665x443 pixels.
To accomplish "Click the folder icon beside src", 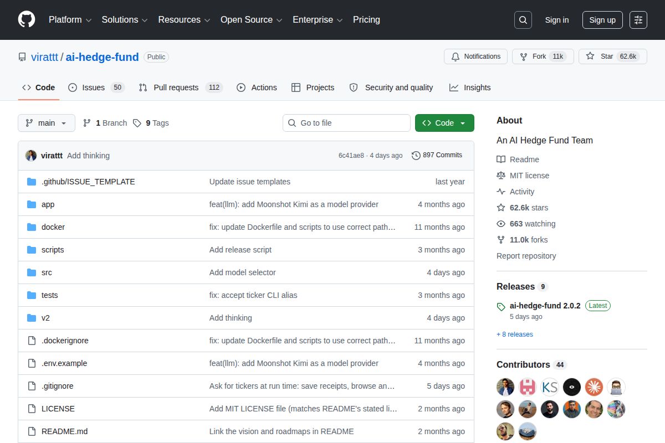I will point(32,272).
